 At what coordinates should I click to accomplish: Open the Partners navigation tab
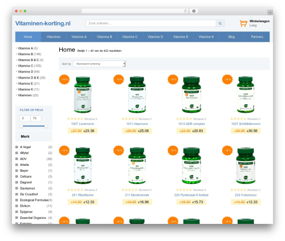pyautogui.click(x=257, y=37)
